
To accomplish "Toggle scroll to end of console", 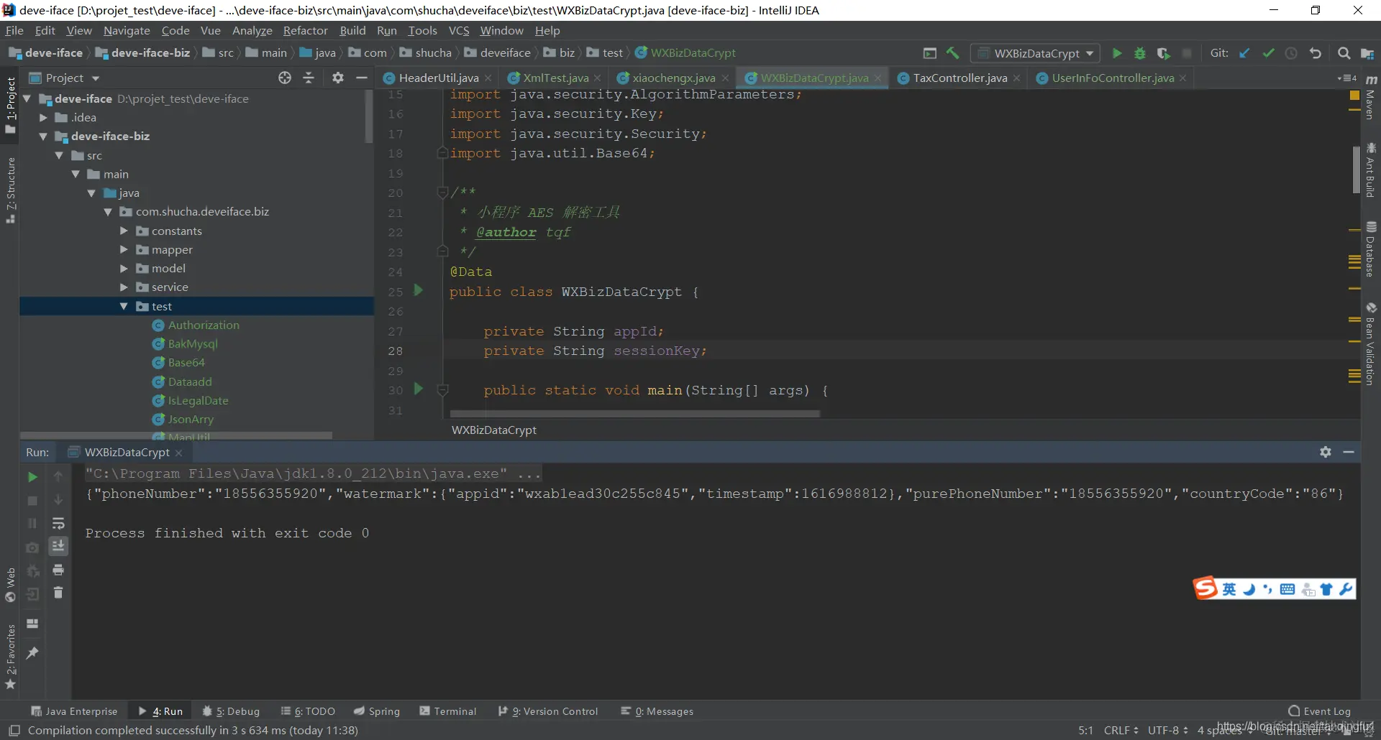I will pyautogui.click(x=59, y=547).
